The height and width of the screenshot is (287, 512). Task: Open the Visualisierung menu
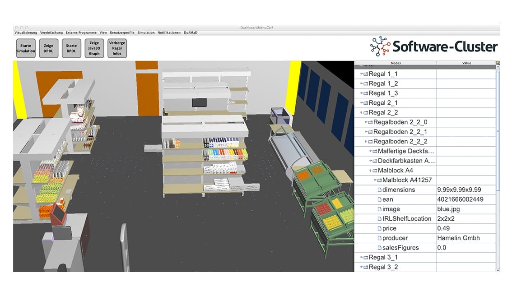(26, 32)
